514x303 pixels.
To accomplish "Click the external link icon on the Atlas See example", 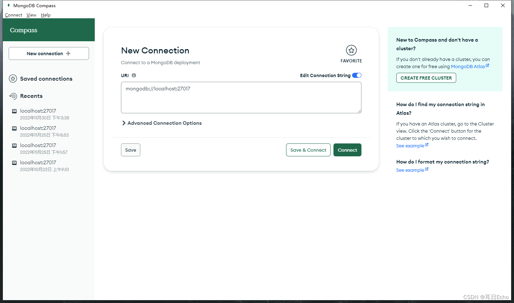I will 427,145.
